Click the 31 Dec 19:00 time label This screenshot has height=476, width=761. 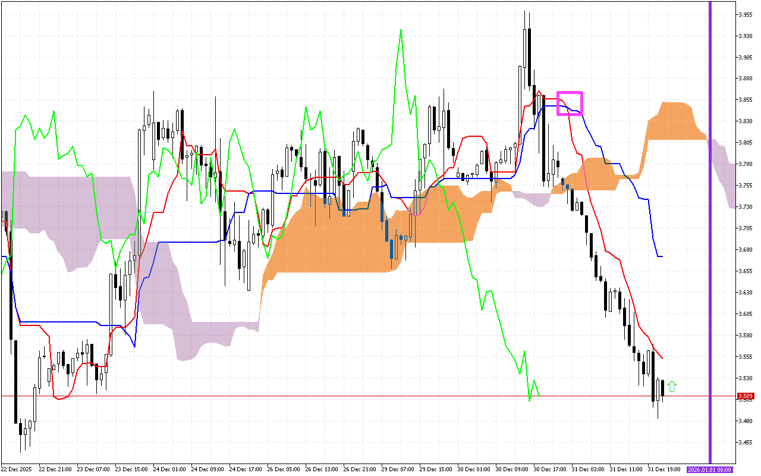click(x=665, y=469)
